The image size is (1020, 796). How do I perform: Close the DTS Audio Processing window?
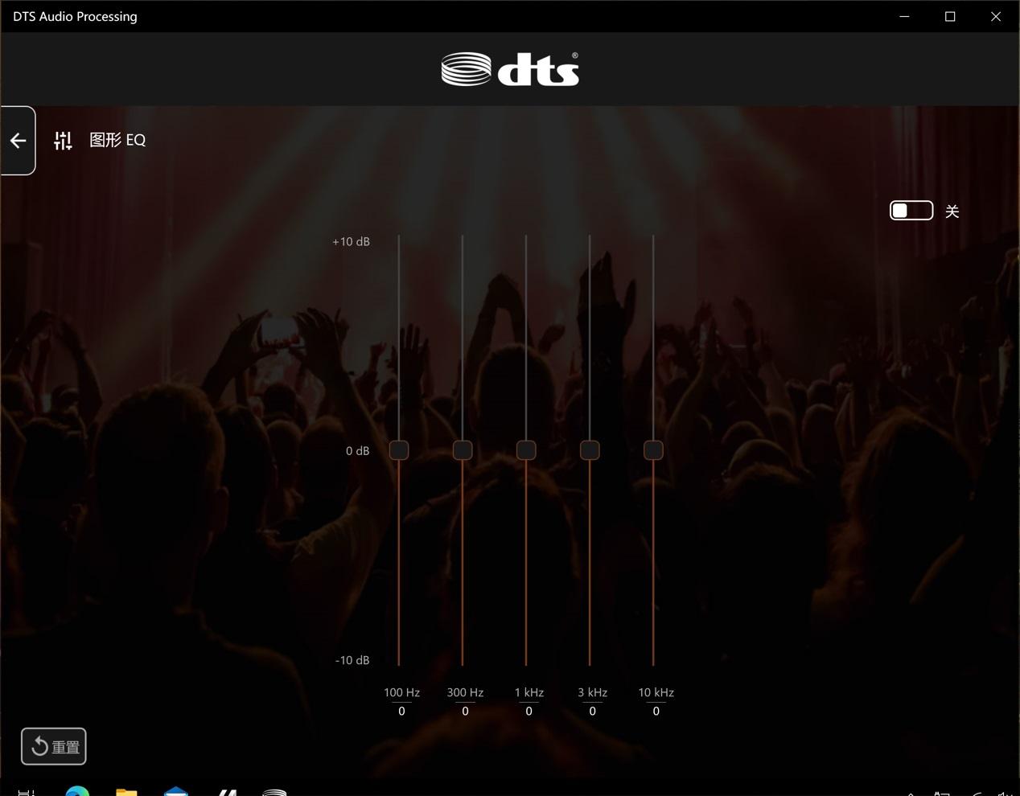(996, 16)
